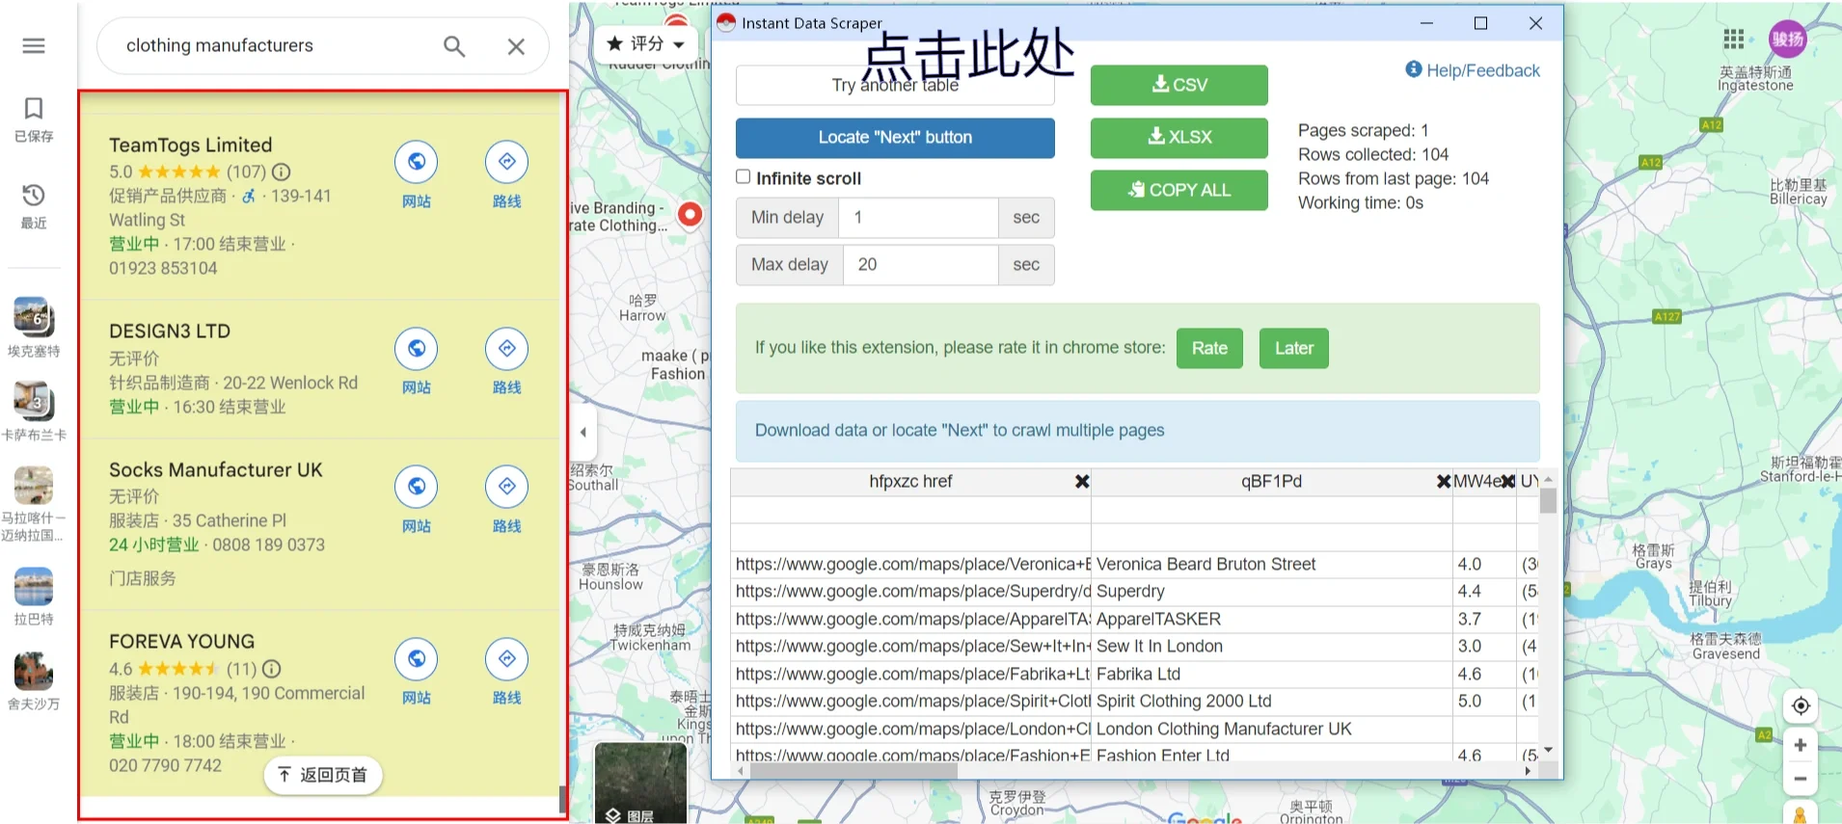Select the Fabrika Ltd name cell

point(1271,674)
